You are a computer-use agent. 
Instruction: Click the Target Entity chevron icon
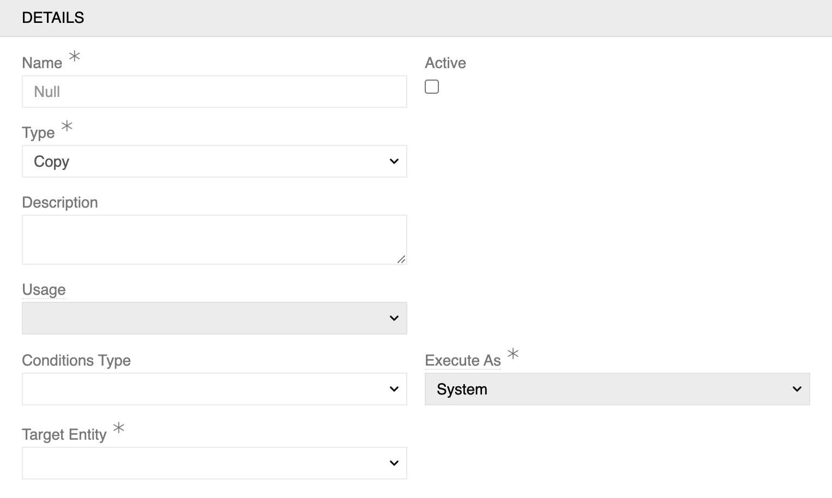coord(394,463)
